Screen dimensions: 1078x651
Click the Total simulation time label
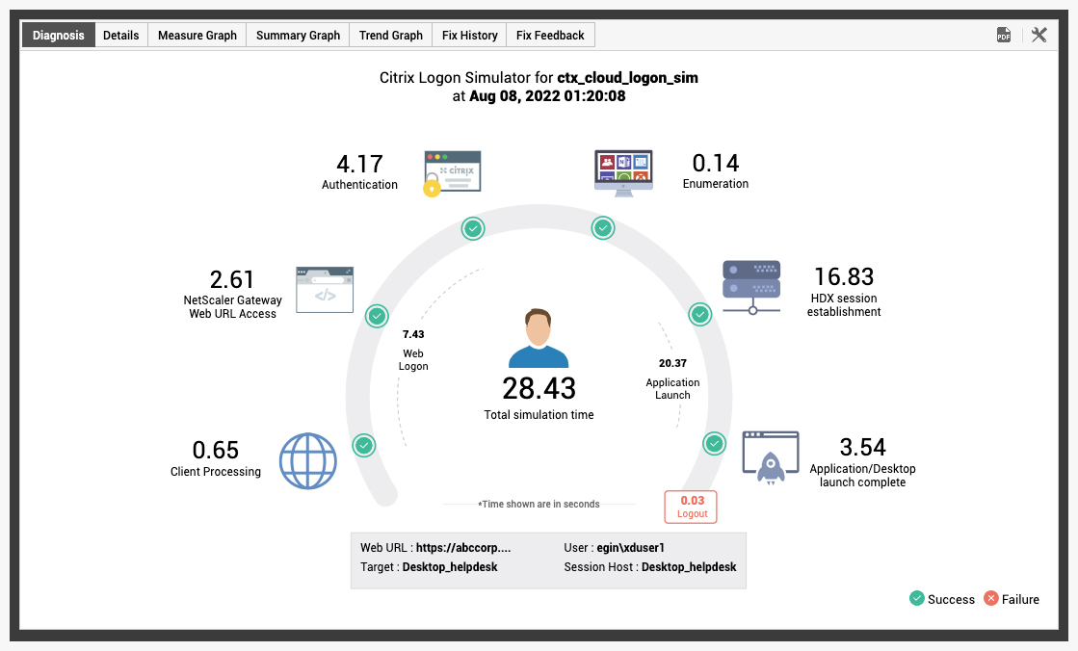tap(539, 414)
